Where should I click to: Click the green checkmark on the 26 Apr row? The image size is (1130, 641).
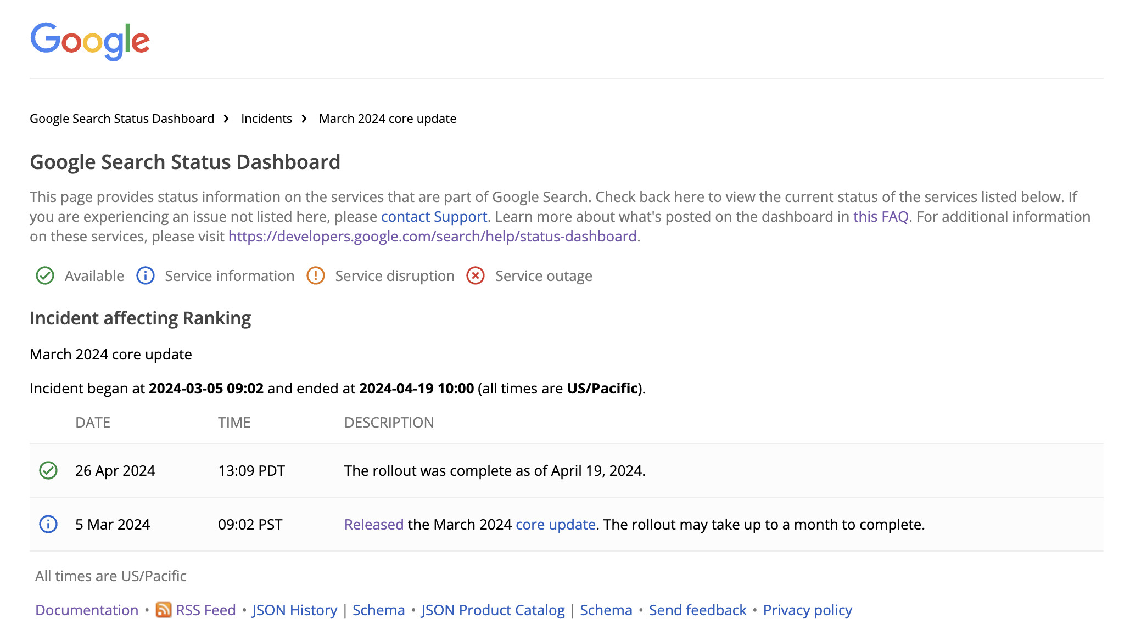pyautogui.click(x=48, y=470)
